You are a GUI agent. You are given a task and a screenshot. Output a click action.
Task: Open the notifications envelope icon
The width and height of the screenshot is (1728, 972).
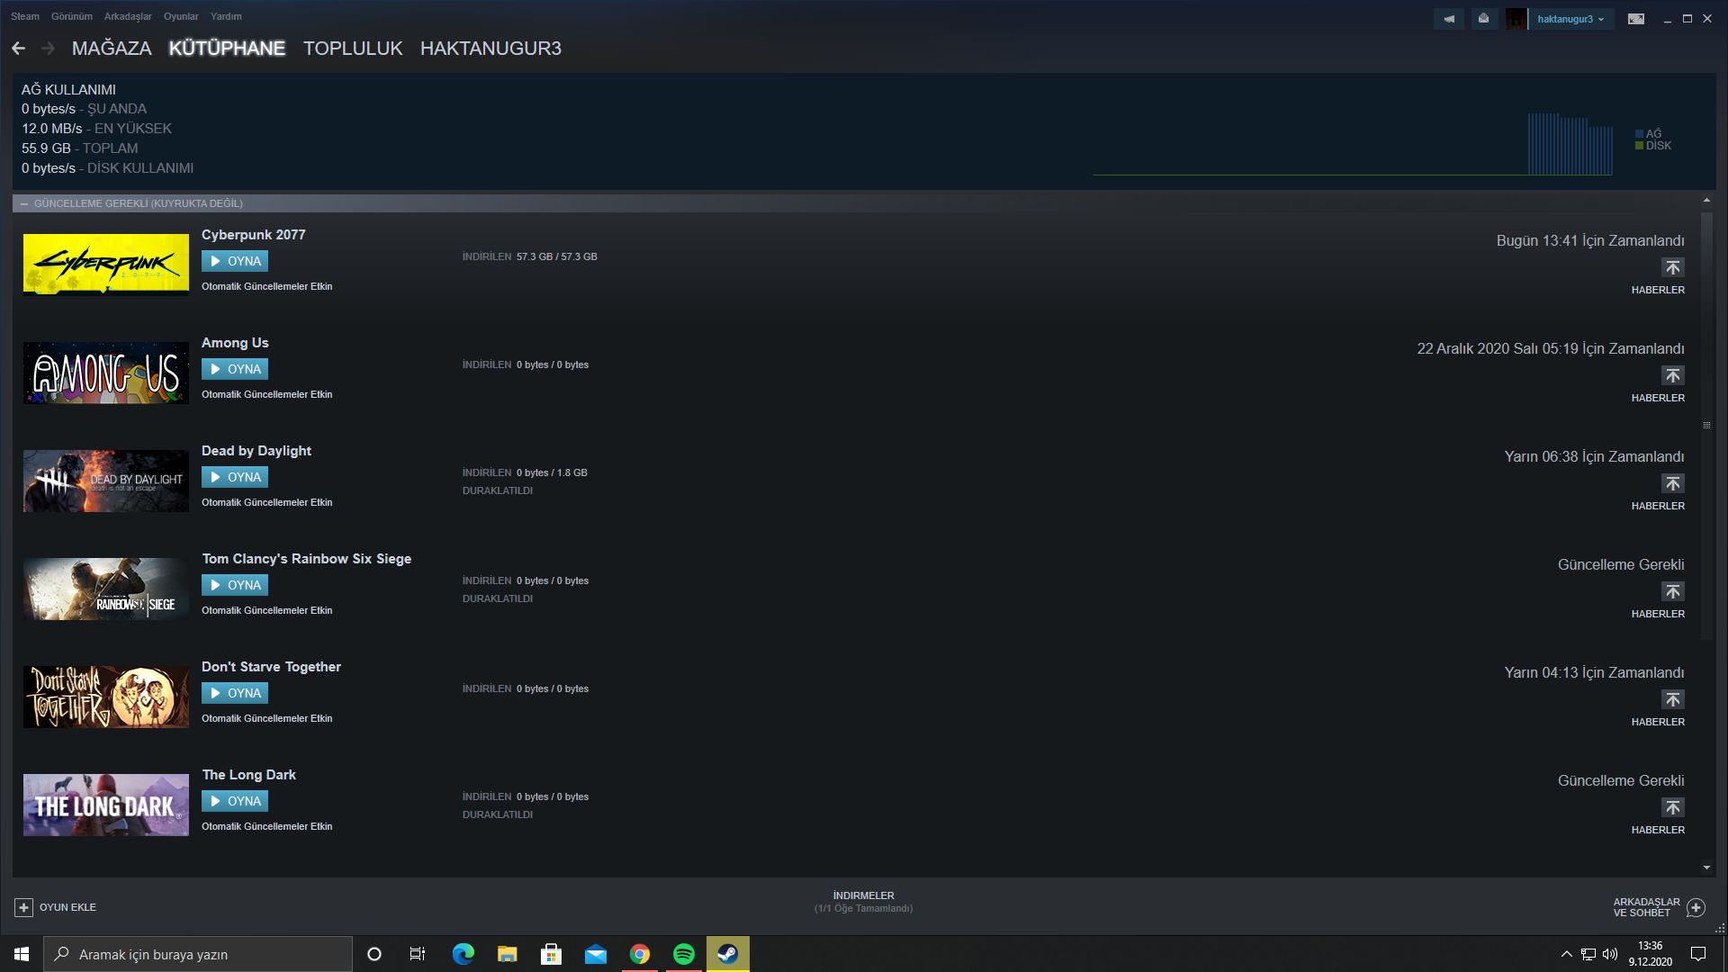[x=1483, y=19]
